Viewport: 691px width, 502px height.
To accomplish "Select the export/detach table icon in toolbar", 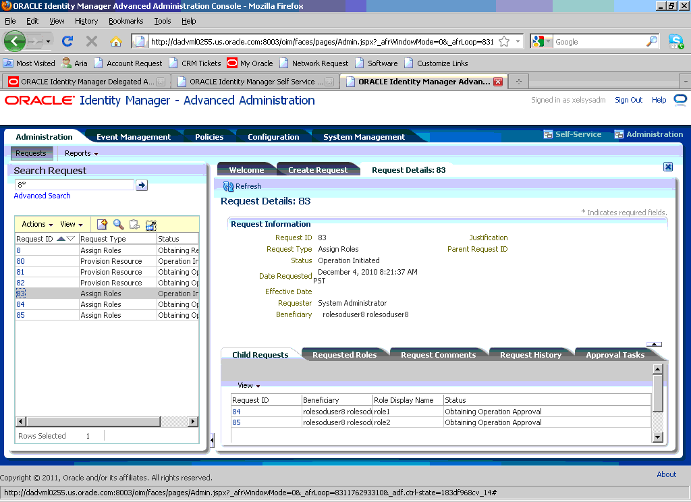I will click(150, 225).
